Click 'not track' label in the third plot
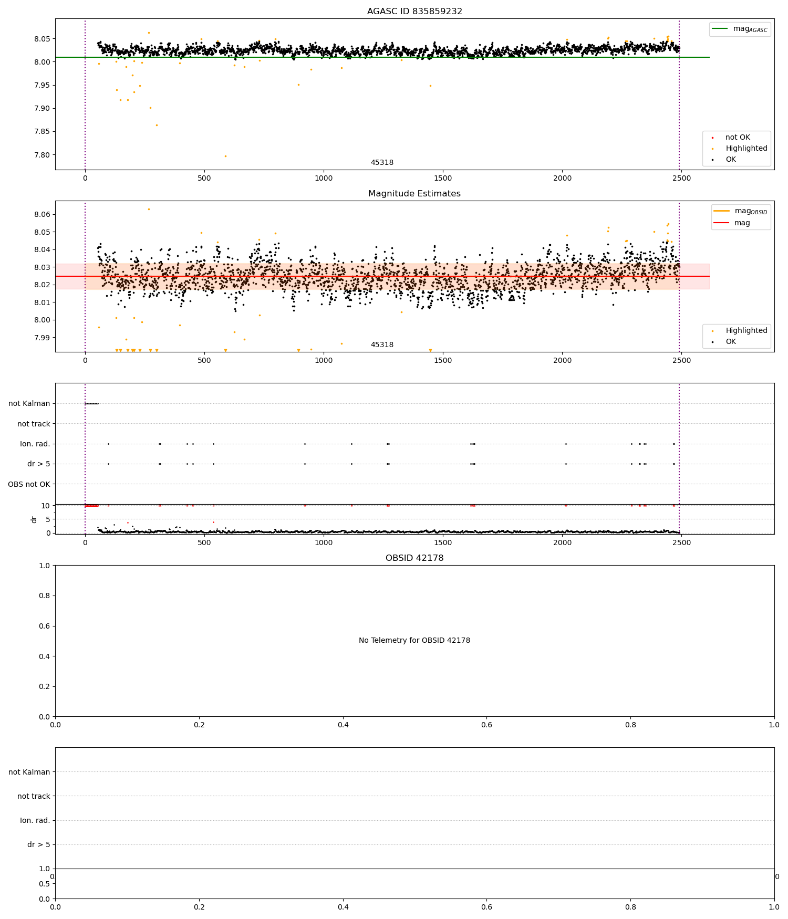This screenshot has width=788, height=919. [34, 424]
